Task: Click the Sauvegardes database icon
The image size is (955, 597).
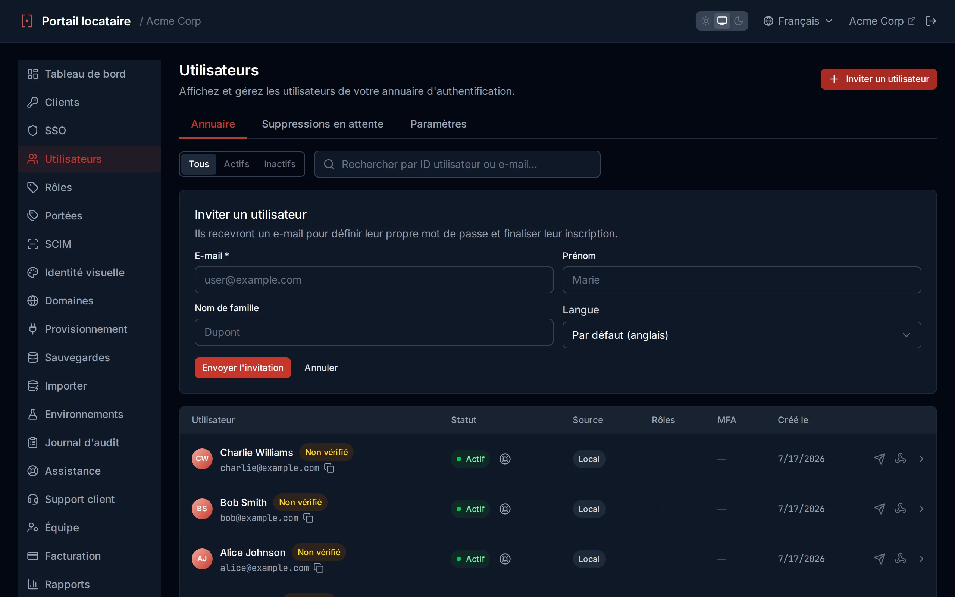Action: [33, 357]
